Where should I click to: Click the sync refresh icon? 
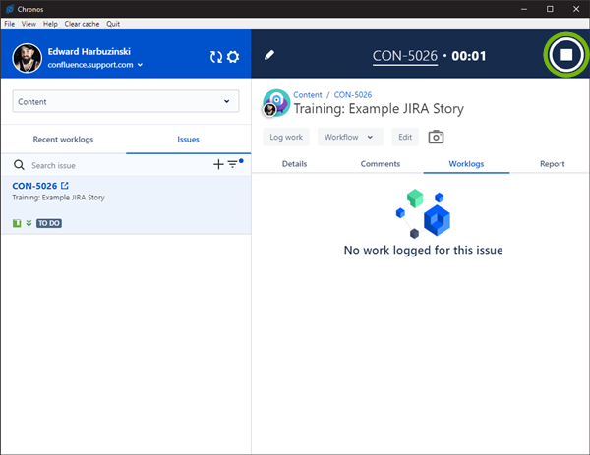(216, 57)
